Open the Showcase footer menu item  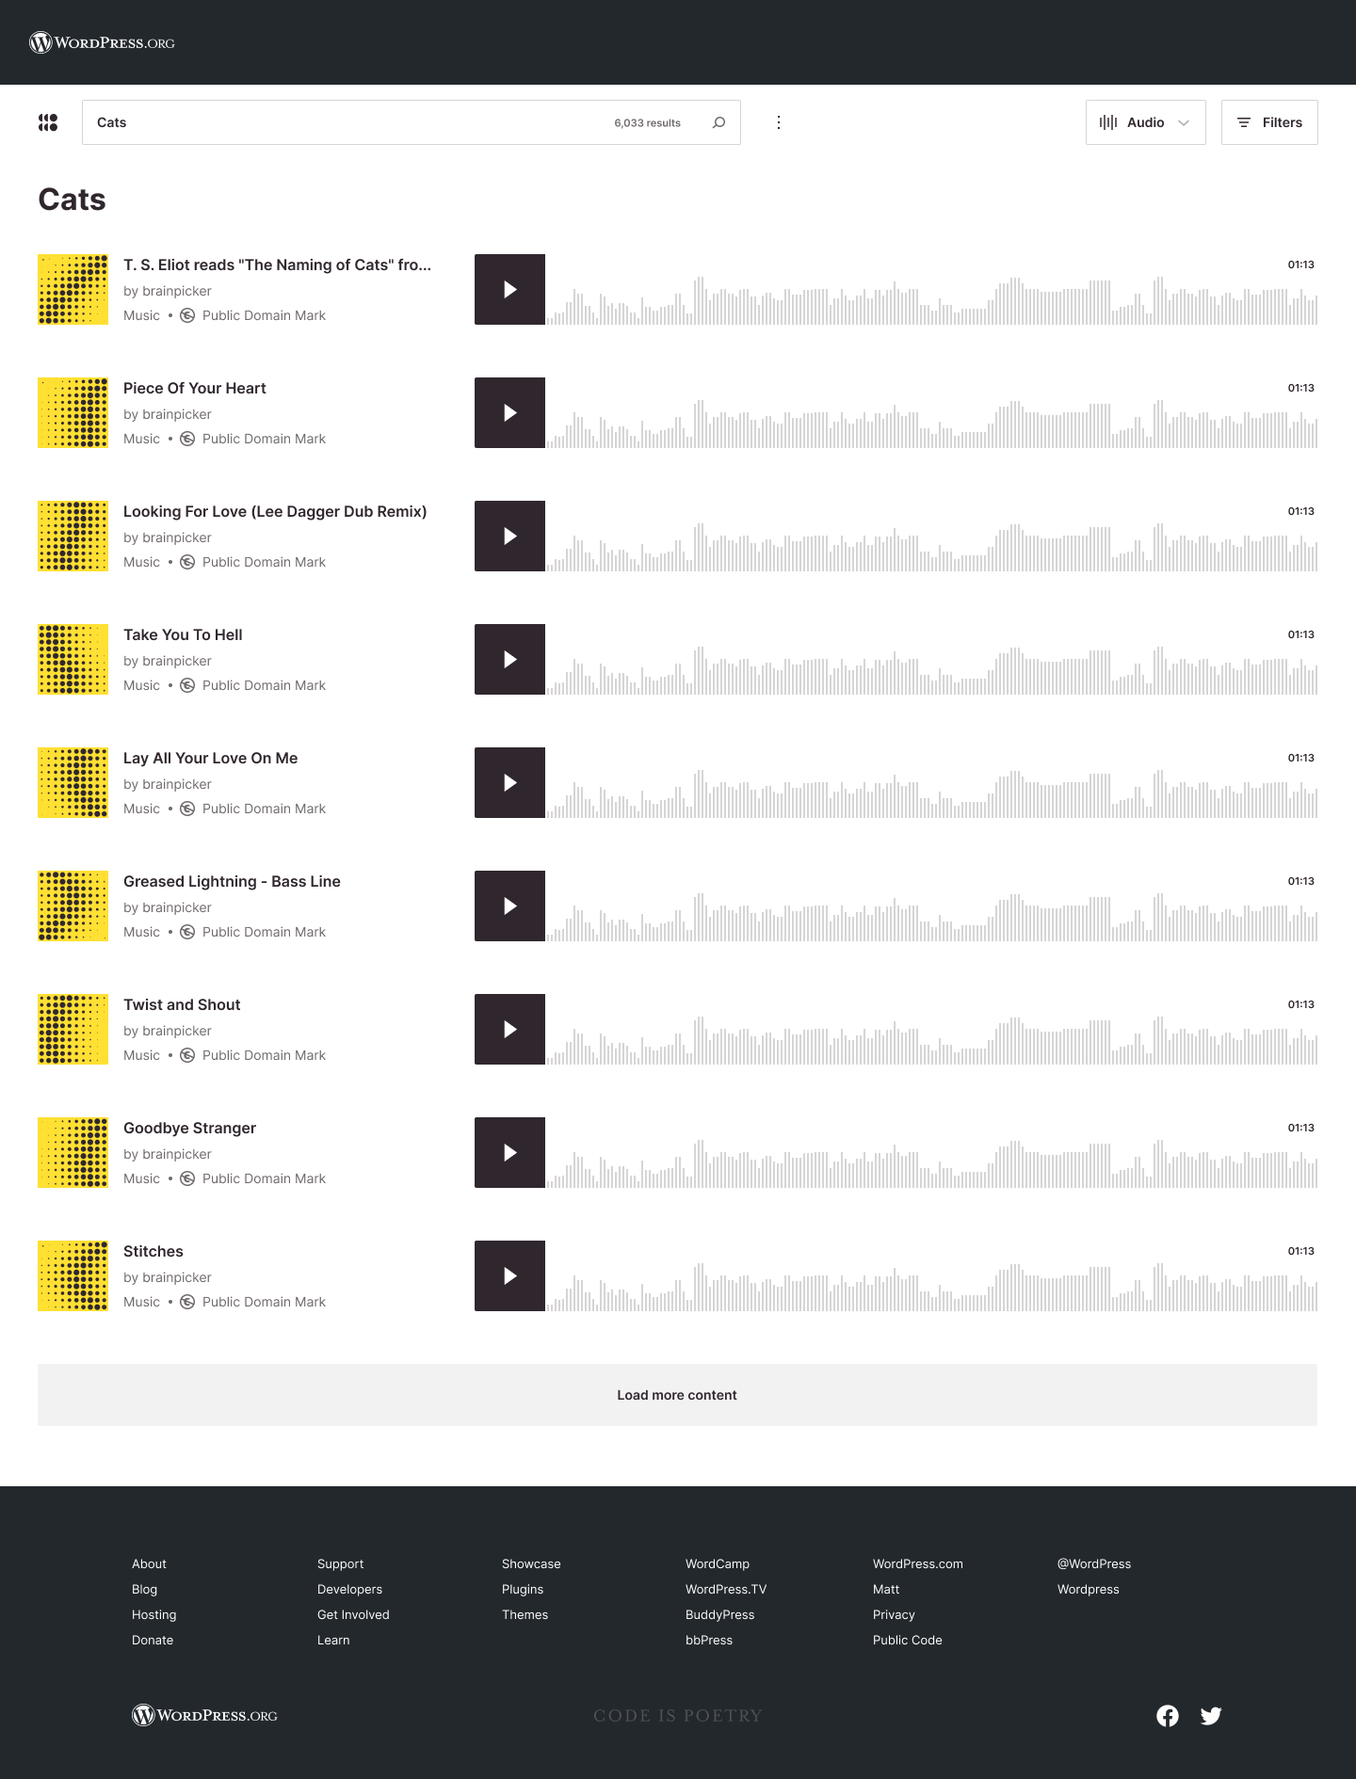click(531, 1563)
